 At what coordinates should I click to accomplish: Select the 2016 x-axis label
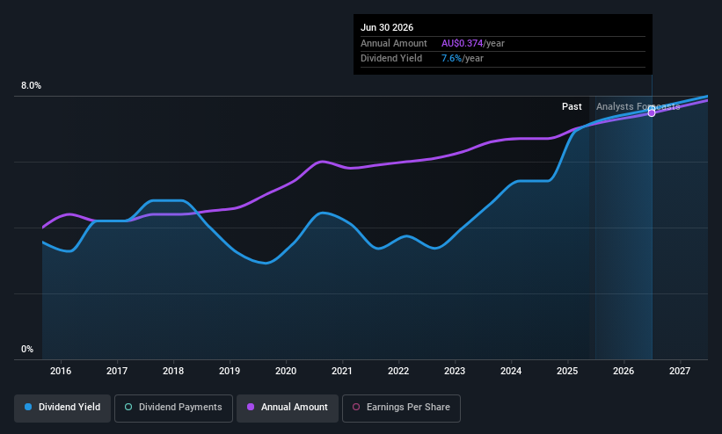[x=61, y=371]
